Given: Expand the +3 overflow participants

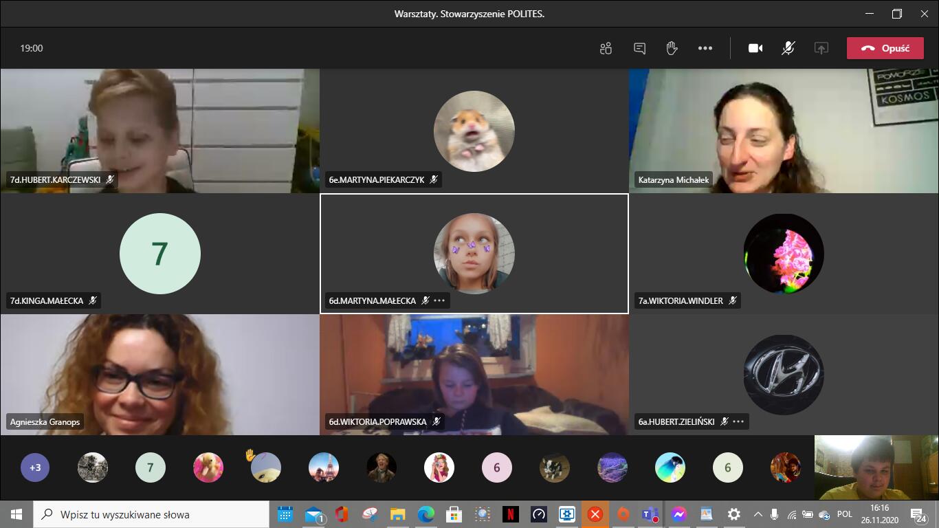Looking at the screenshot, I should (35, 467).
